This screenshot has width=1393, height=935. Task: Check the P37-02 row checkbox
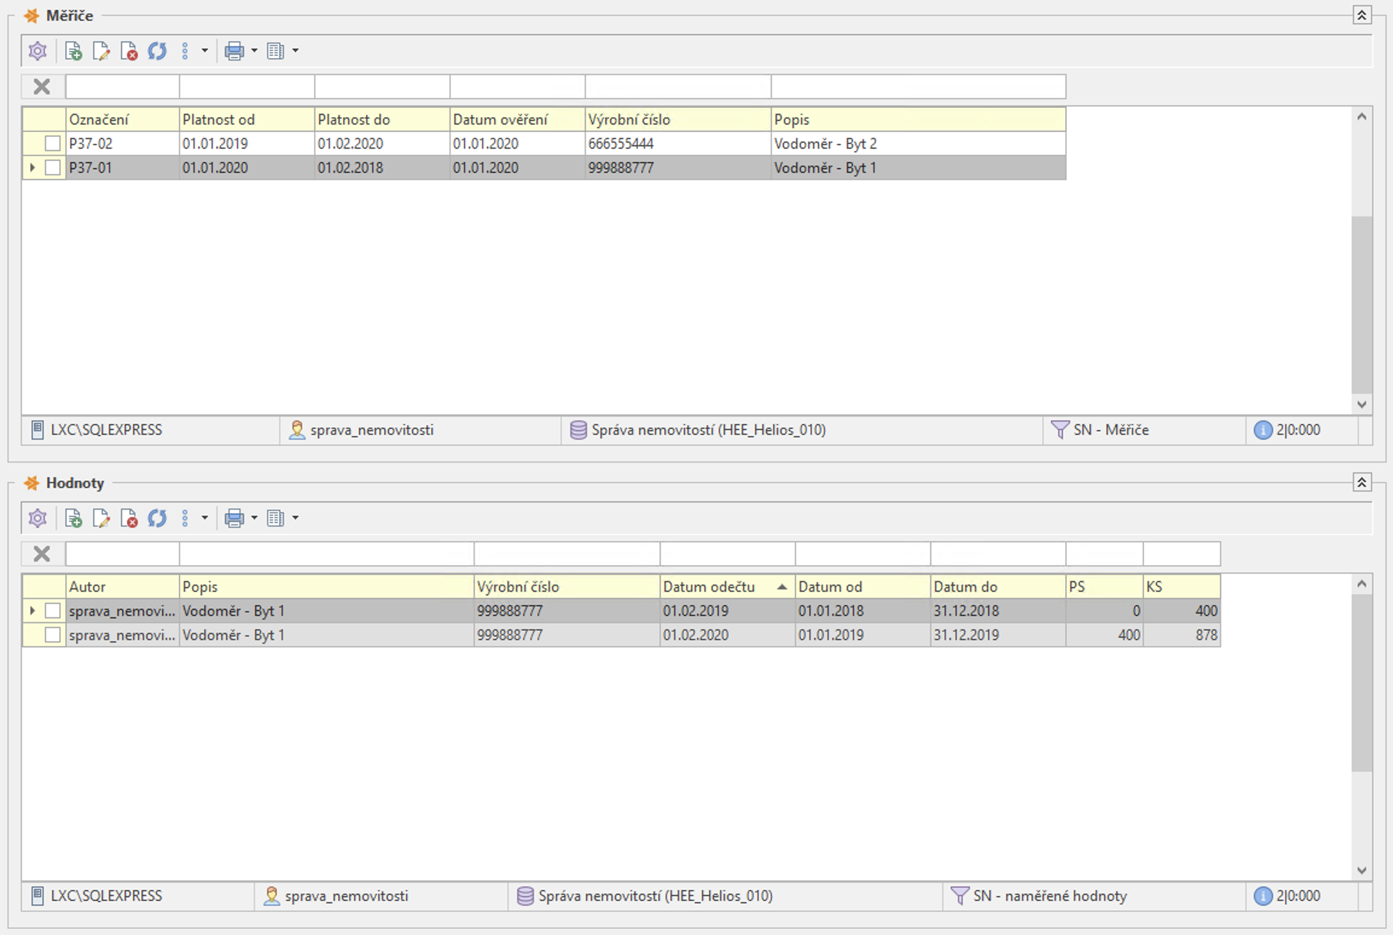[x=53, y=144]
